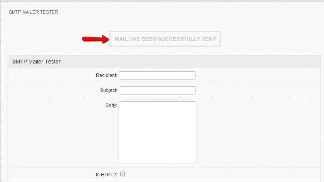The height and width of the screenshot is (182, 324).
Task: Click the word BEEN in the success message
Action: pos(149,39)
